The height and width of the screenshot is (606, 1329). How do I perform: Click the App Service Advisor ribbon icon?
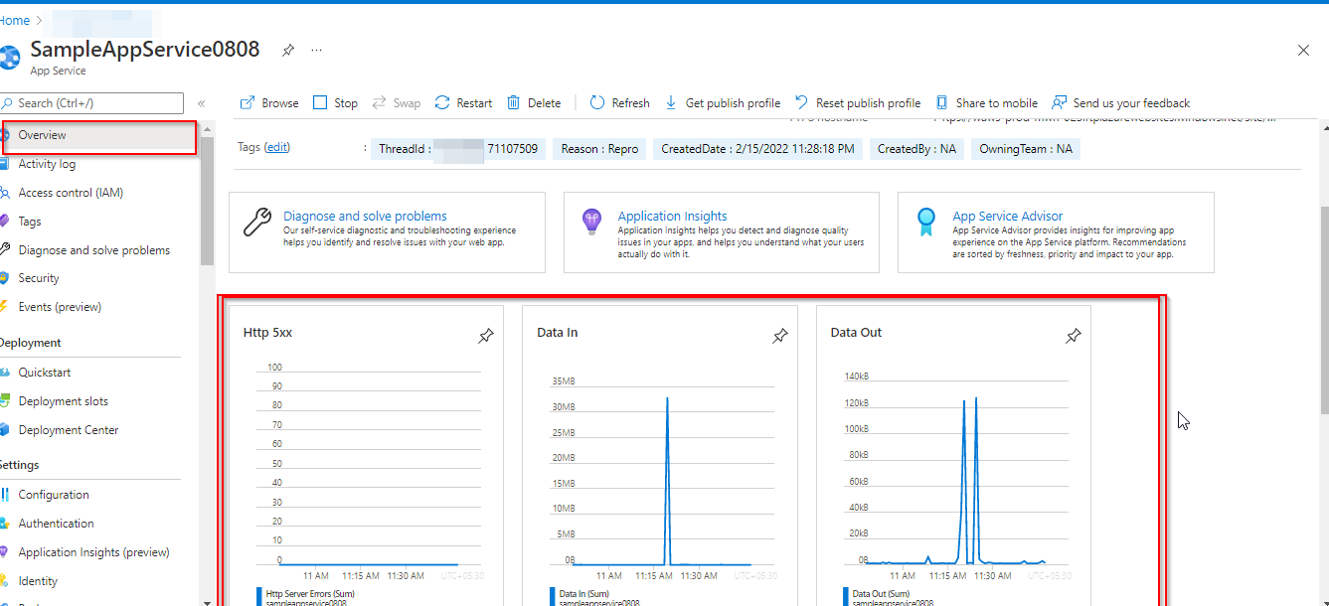pos(926,222)
